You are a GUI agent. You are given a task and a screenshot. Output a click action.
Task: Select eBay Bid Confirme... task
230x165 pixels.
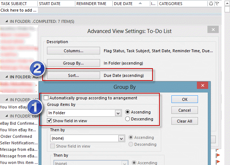(x=19, y=123)
